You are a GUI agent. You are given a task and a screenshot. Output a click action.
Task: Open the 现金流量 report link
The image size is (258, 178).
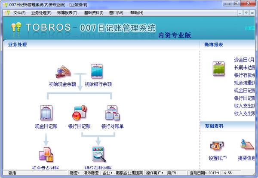(x=245, y=83)
